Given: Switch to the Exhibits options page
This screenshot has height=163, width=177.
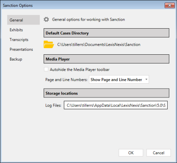Looking at the screenshot, I should [16, 30].
